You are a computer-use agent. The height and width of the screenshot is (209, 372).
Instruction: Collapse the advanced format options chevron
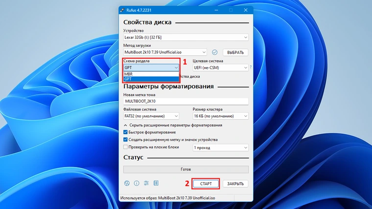(126, 125)
